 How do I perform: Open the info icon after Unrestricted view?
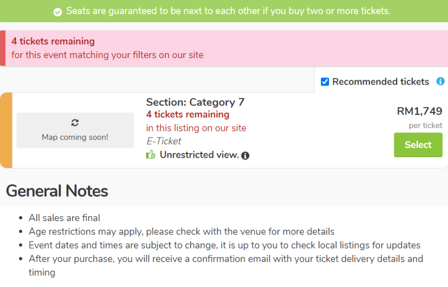tap(245, 155)
